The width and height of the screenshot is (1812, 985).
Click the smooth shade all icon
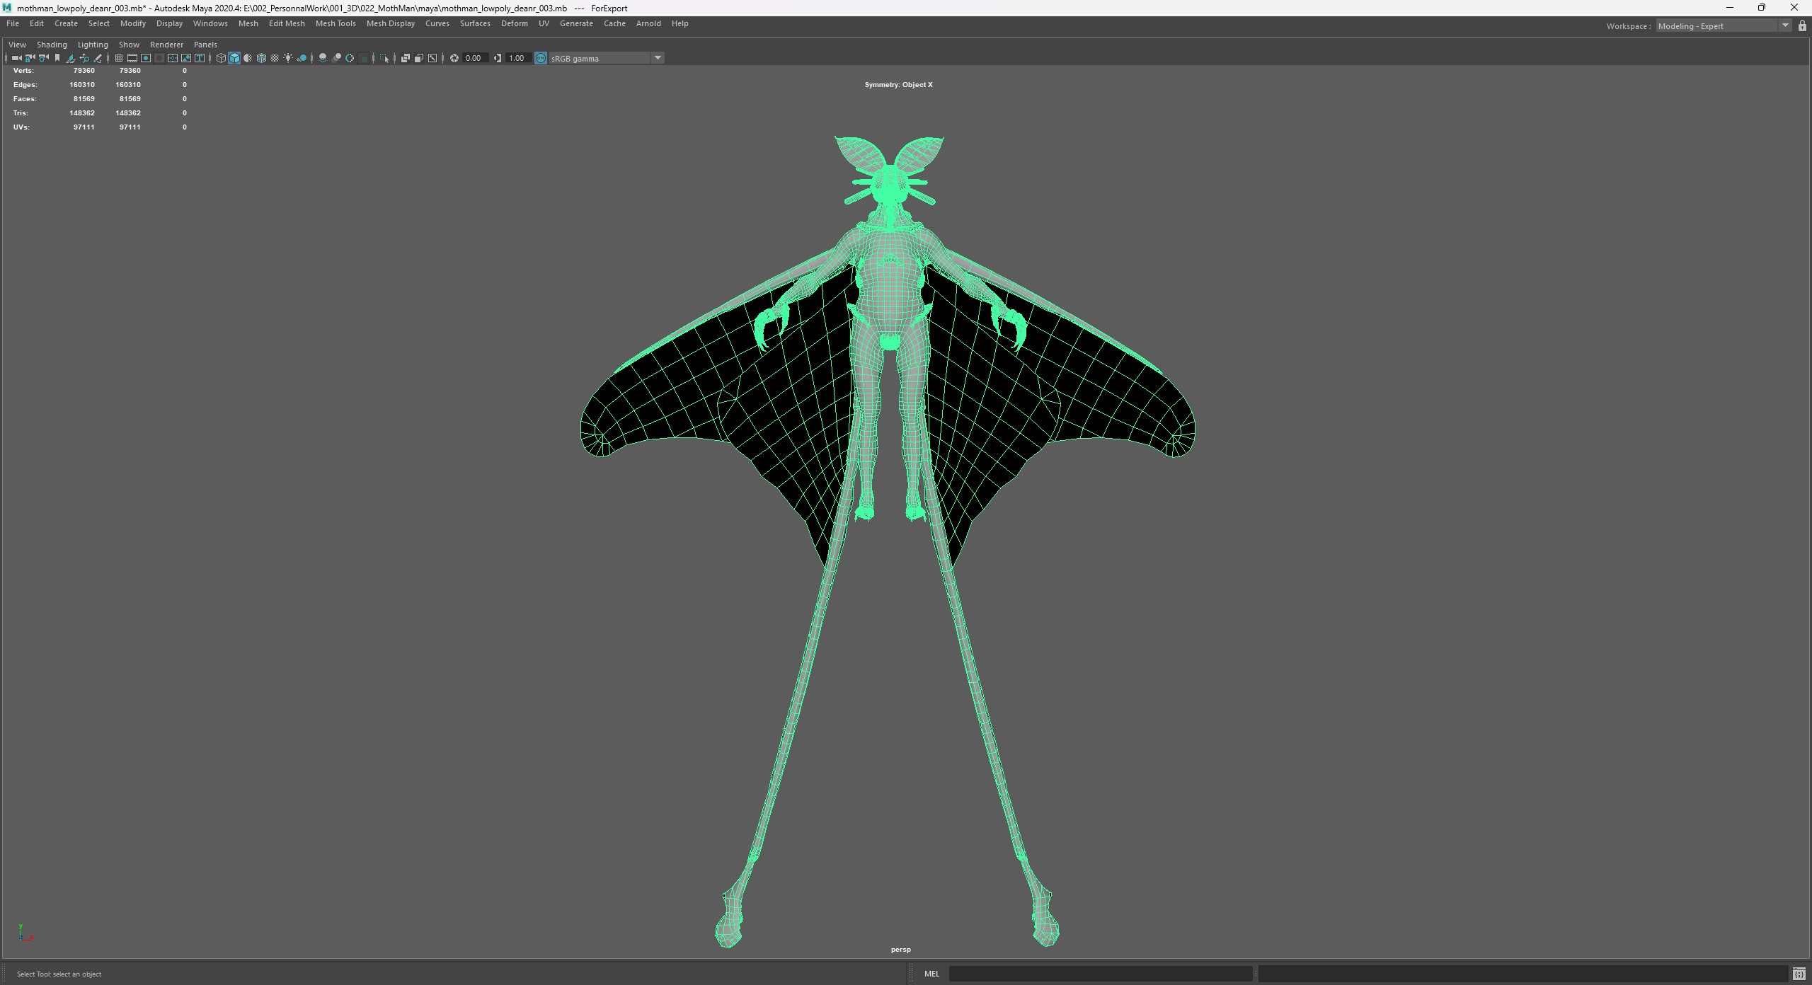[x=234, y=58]
